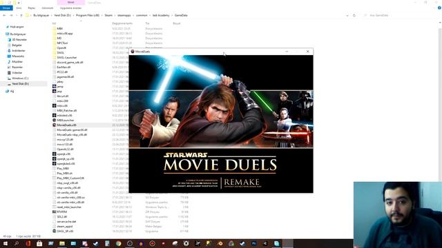Refresh the GameData folder view
The image size is (442, 248).
pyautogui.click(x=354, y=15)
